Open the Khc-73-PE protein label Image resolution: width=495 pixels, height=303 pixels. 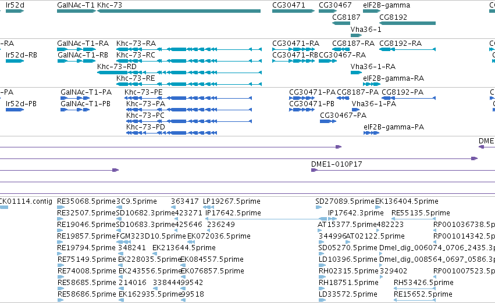pos(143,92)
